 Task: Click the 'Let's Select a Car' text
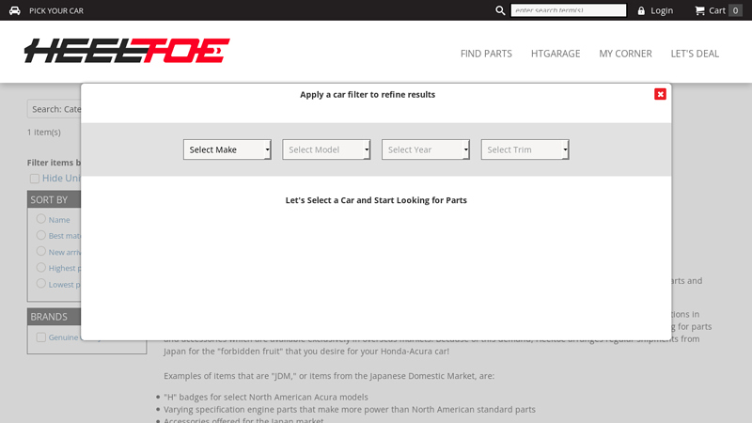coord(376,200)
